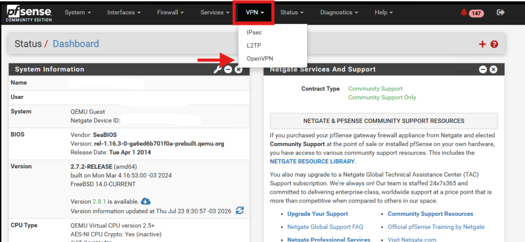Minimize Netgate Services And Support widget
Image resolution: width=525 pixels, height=242 pixels.
tap(483, 69)
